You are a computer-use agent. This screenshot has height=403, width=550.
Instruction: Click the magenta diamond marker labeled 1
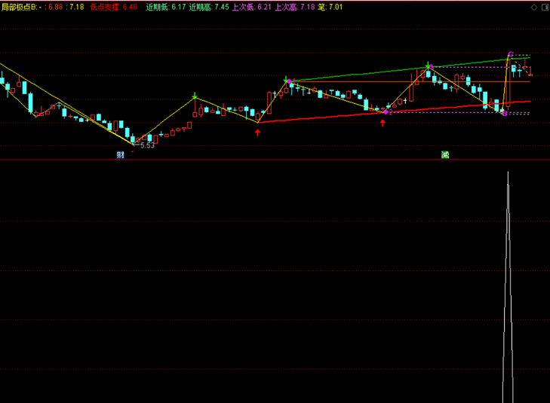289,81
